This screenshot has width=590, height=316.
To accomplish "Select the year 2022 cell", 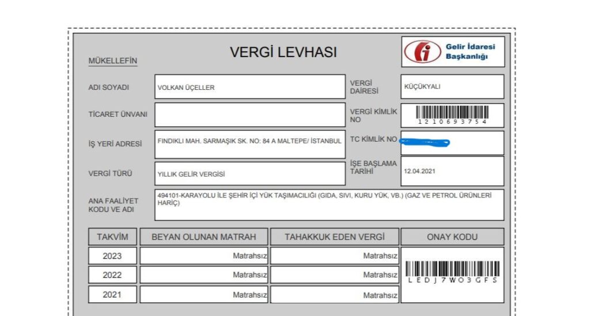I will [112, 275].
